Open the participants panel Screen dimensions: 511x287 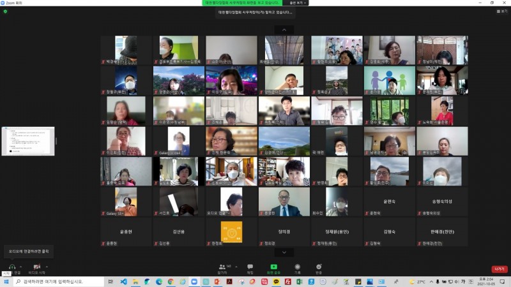(x=222, y=267)
